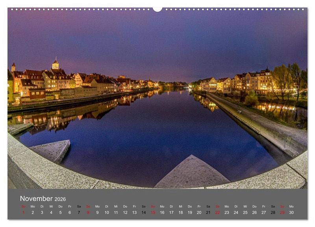Select day 10 in the calendar row
315x227 pixels.
(x=107, y=212)
